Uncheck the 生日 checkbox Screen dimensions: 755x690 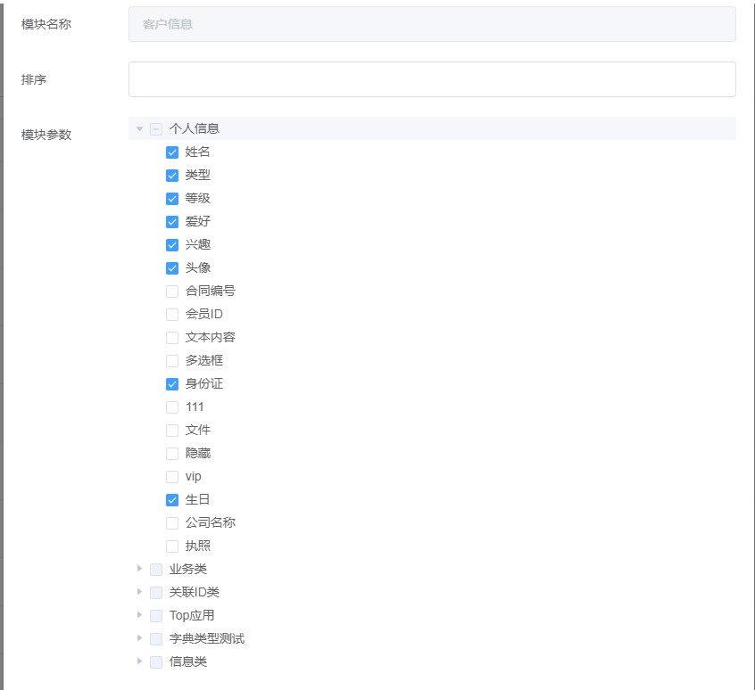point(172,500)
